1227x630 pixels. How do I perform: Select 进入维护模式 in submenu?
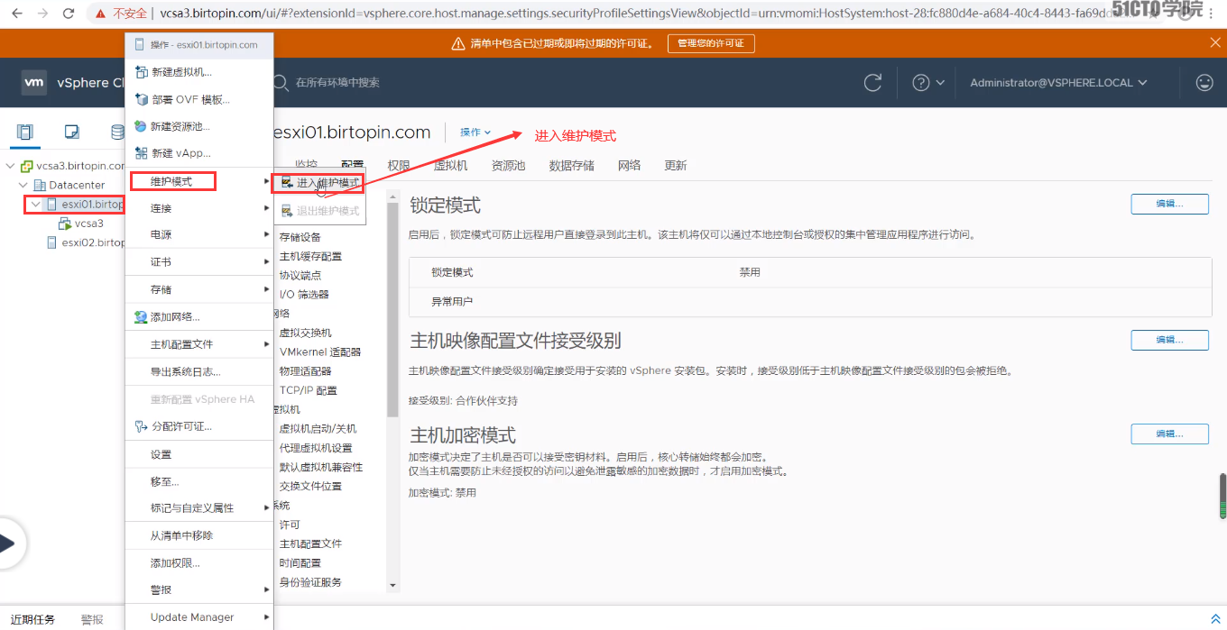318,183
